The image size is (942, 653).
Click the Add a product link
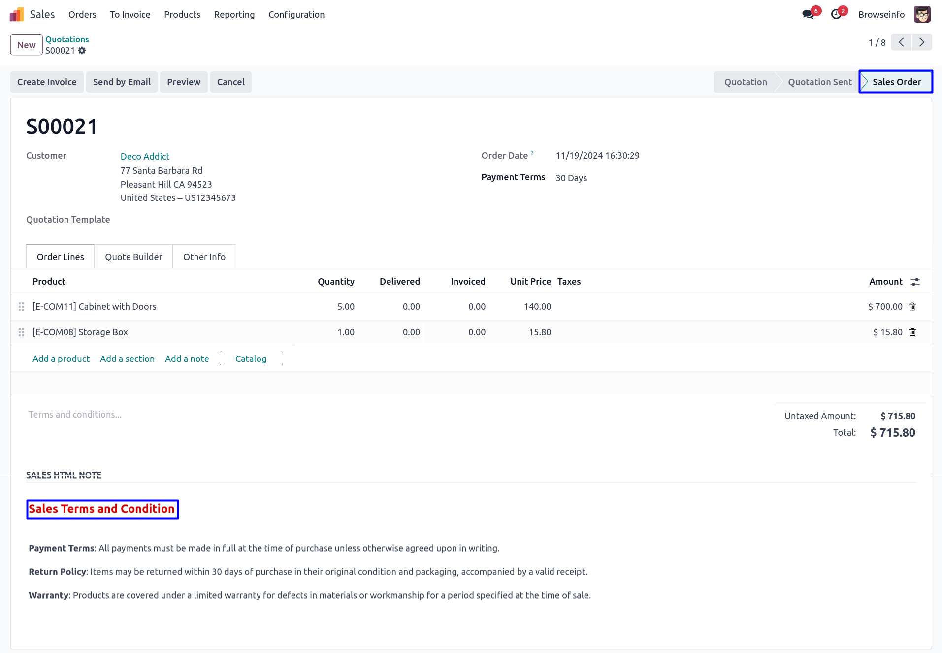61,359
